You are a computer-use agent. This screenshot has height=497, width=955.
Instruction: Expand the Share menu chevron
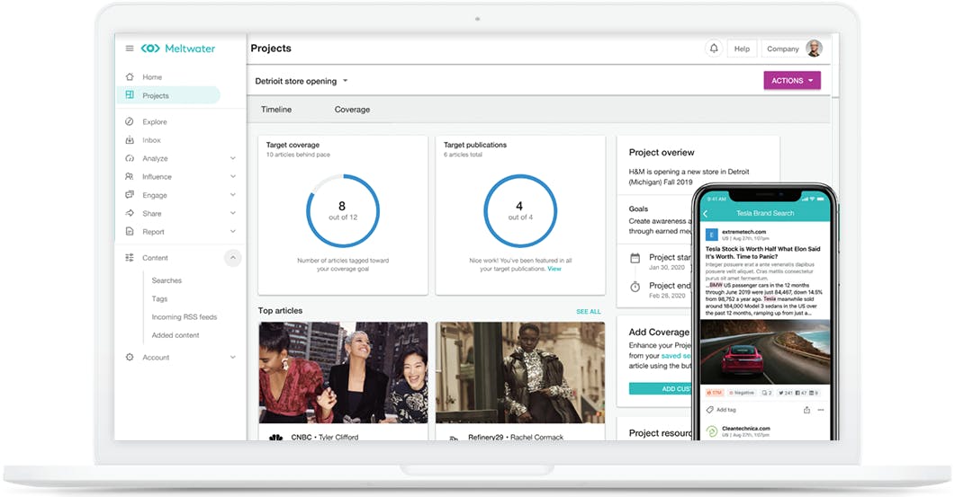232,213
